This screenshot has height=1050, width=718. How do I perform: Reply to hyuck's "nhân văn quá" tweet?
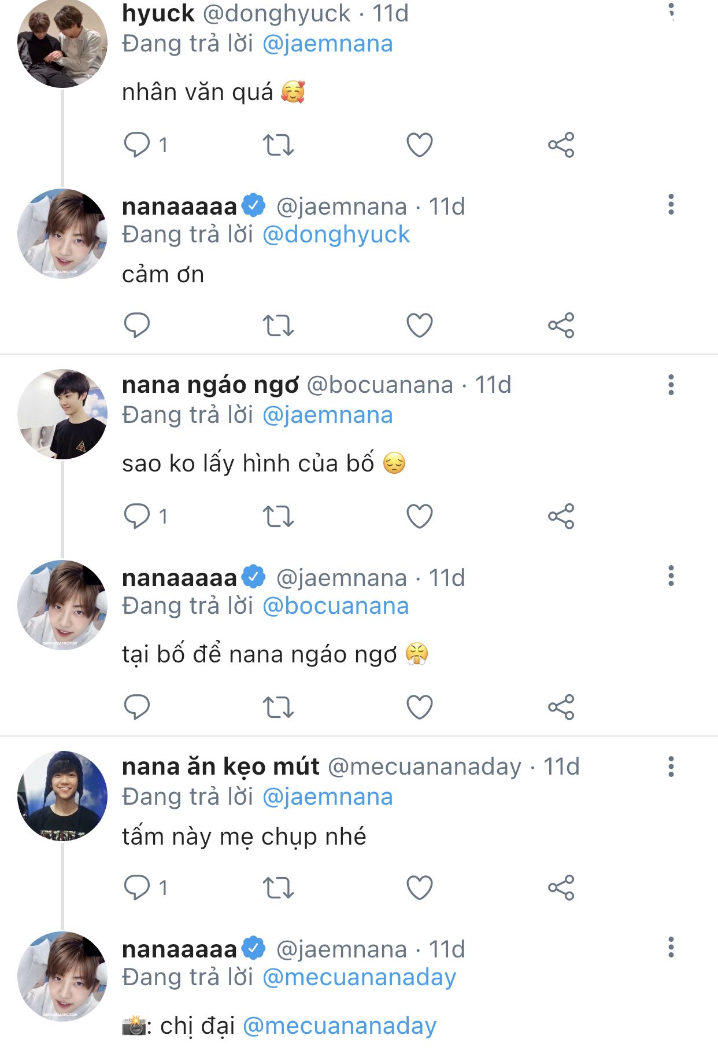pos(137,145)
